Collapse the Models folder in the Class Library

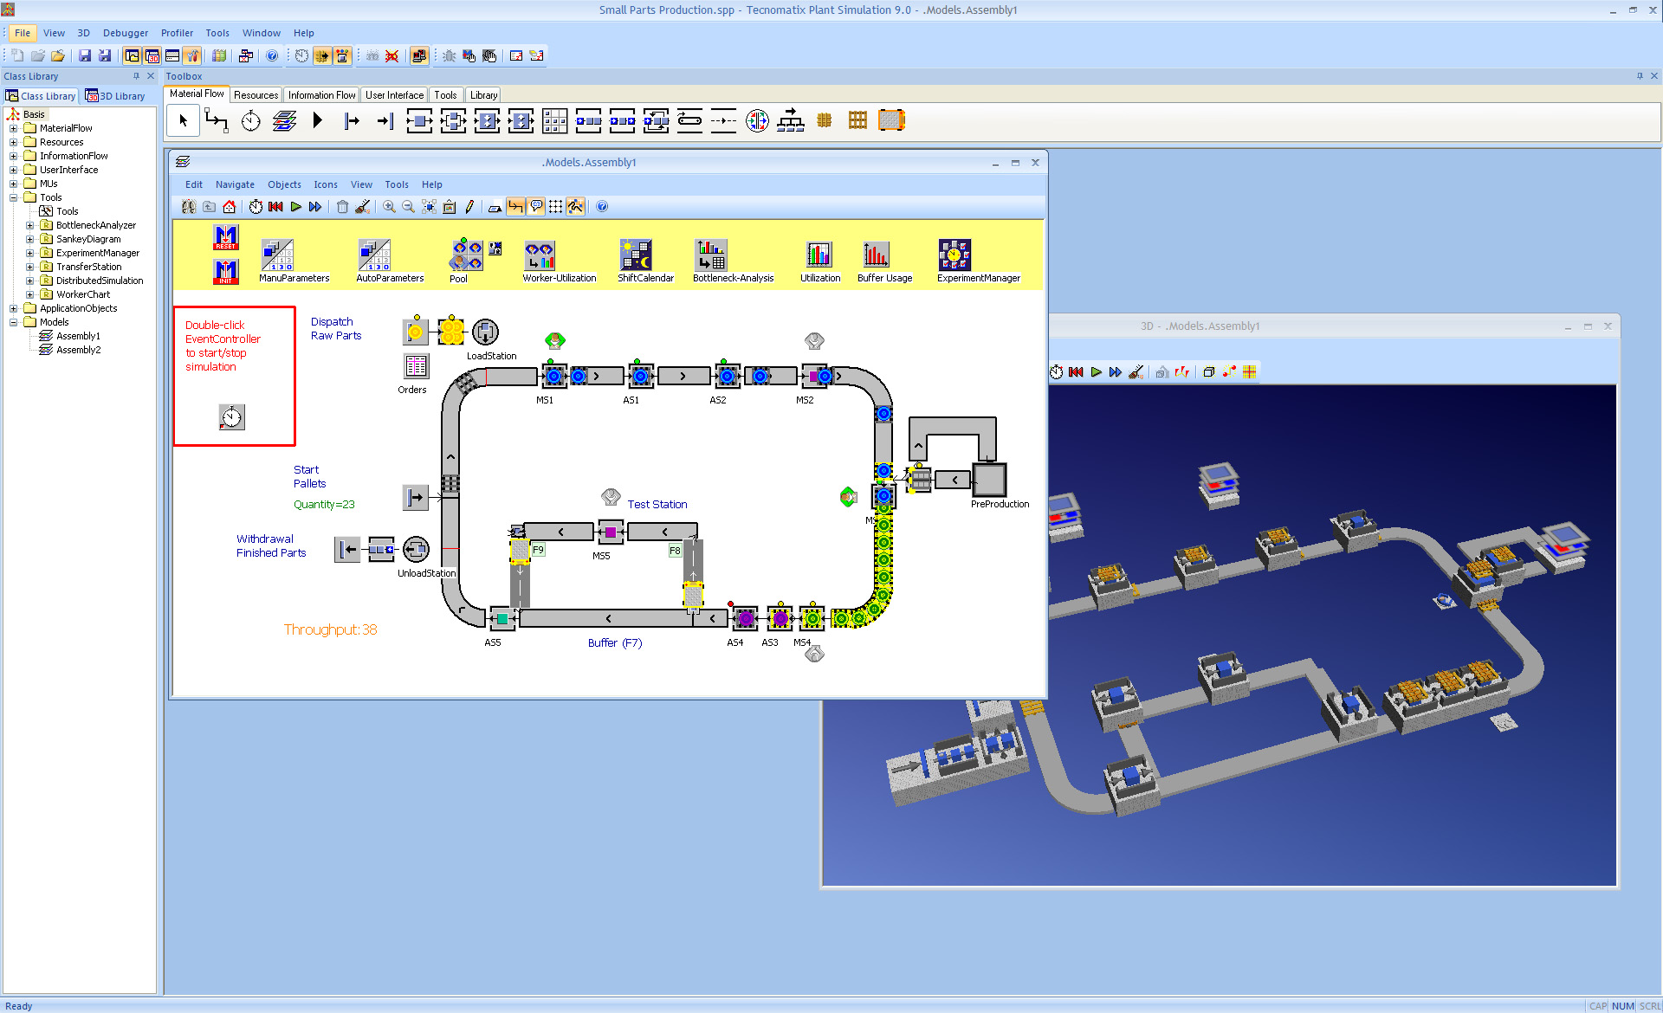13,322
